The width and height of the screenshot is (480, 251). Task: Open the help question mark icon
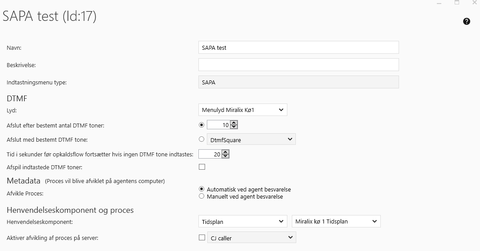467,21
